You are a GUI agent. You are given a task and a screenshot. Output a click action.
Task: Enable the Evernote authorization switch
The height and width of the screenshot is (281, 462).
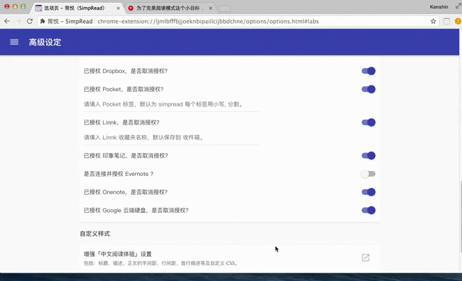pyautogui.click(x=368, y=174)
